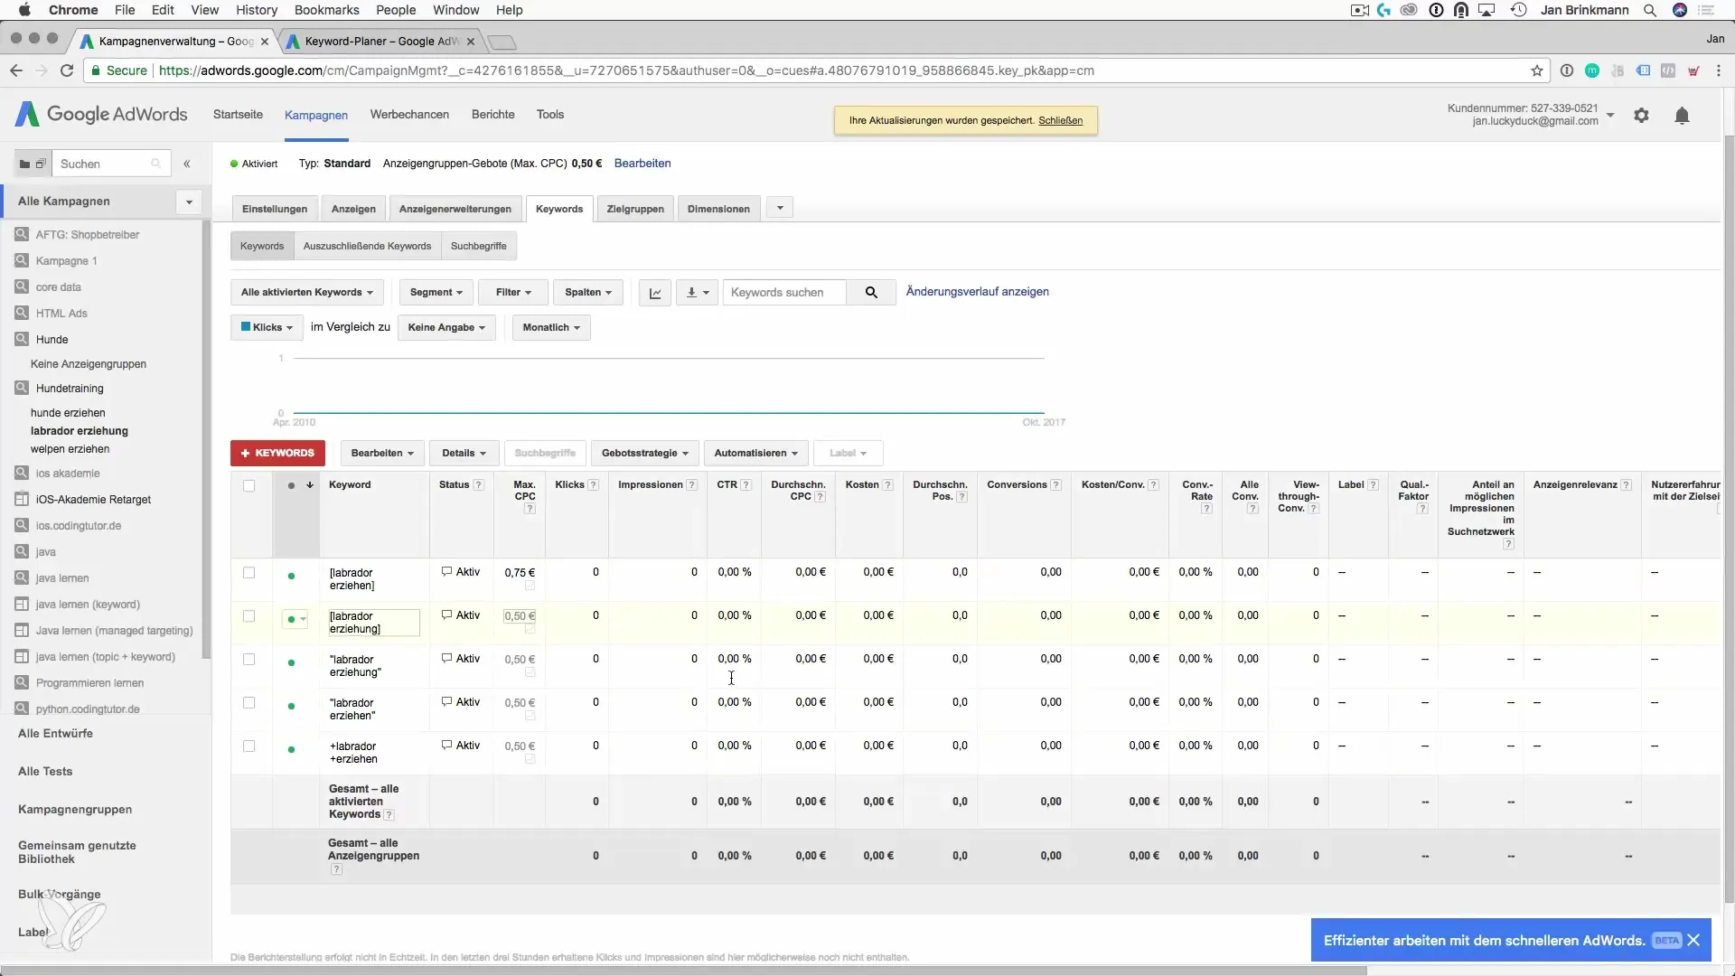Dismiss the saved notice via Schließen
The height and width of the screenshot is (976, 1735).
[1060, 120]
